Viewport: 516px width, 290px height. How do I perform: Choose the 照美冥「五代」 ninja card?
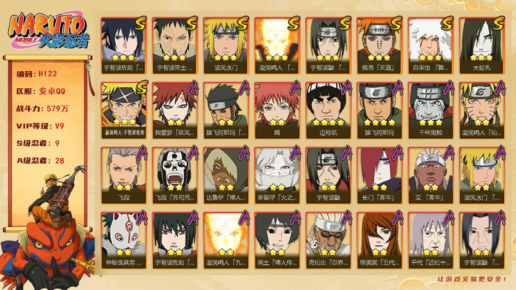pos(379,241)
